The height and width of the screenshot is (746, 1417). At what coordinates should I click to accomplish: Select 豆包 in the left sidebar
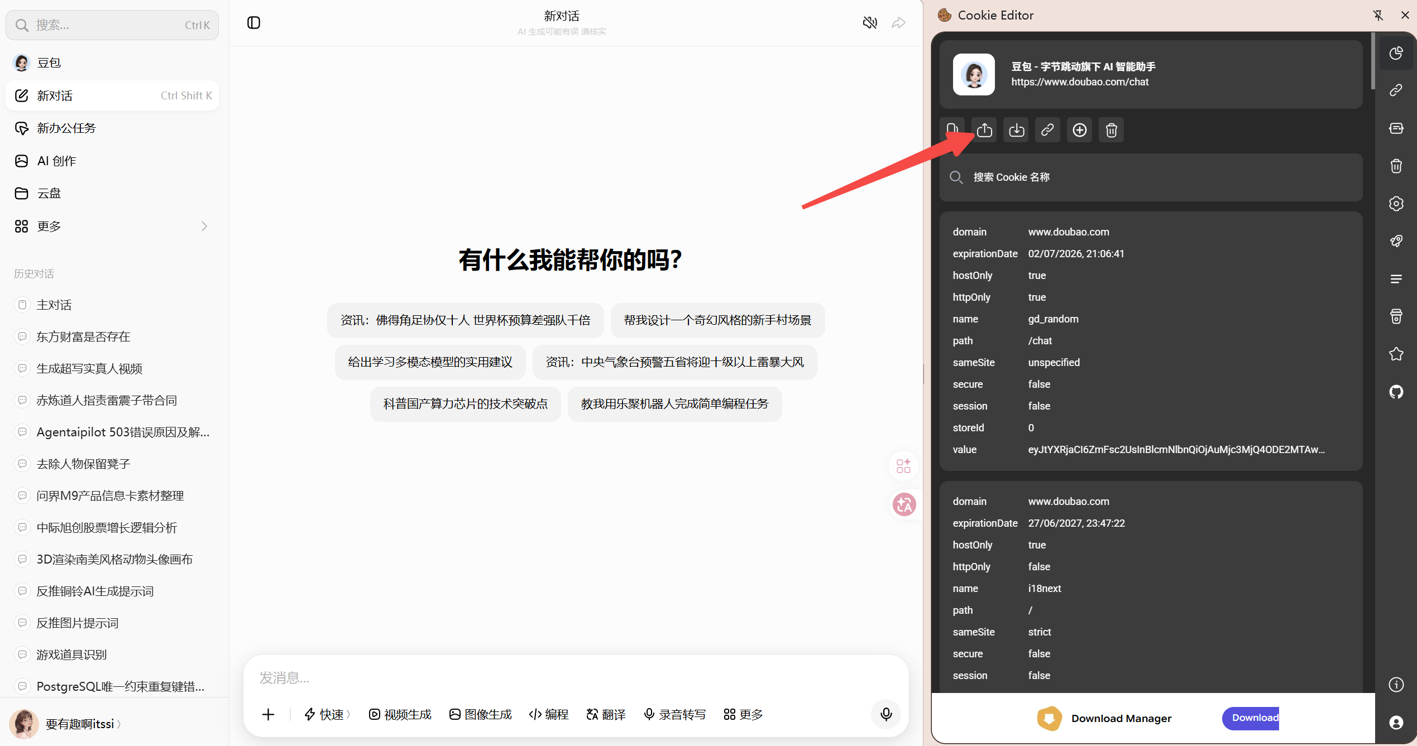[x=112, y=62]
